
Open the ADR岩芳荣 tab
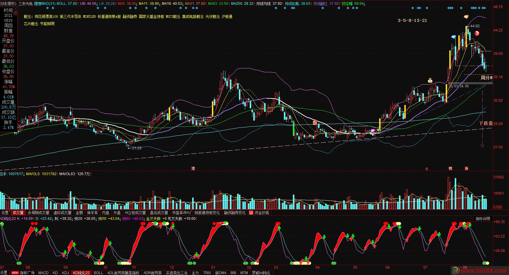pos(153,273)
